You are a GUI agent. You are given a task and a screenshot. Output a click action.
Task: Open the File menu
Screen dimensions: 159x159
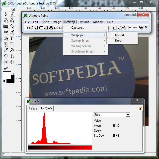click(27, 22)
